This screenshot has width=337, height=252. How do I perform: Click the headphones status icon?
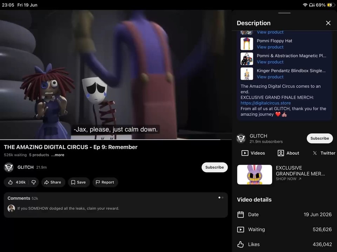(312, 5)
